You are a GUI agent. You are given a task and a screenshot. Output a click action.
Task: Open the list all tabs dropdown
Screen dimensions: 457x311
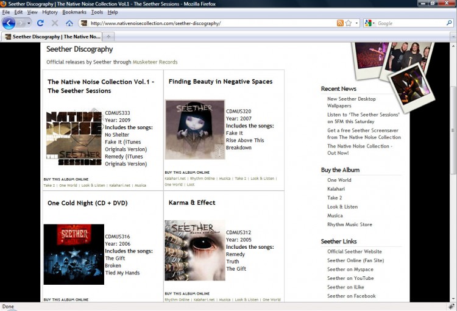tap(453, 37)
